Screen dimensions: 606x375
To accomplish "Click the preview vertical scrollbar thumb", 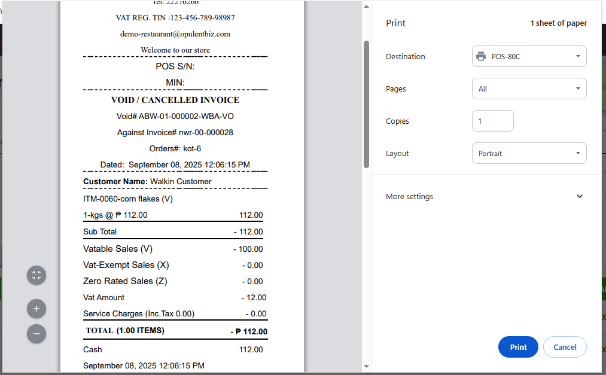I will (366, 104).
